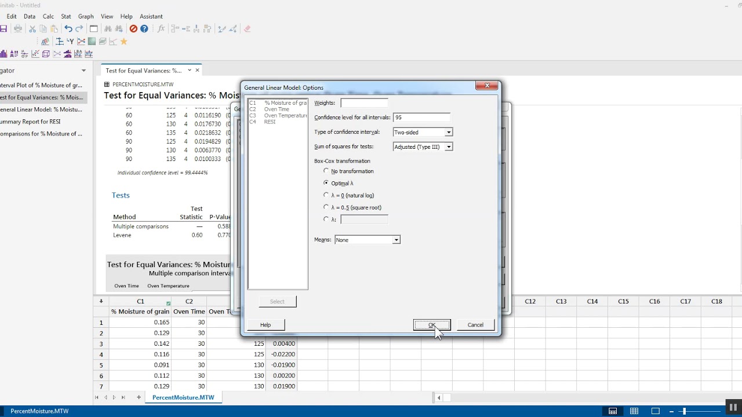
Task: Click the custom λ value input field
Action: (x=364, y=220)
